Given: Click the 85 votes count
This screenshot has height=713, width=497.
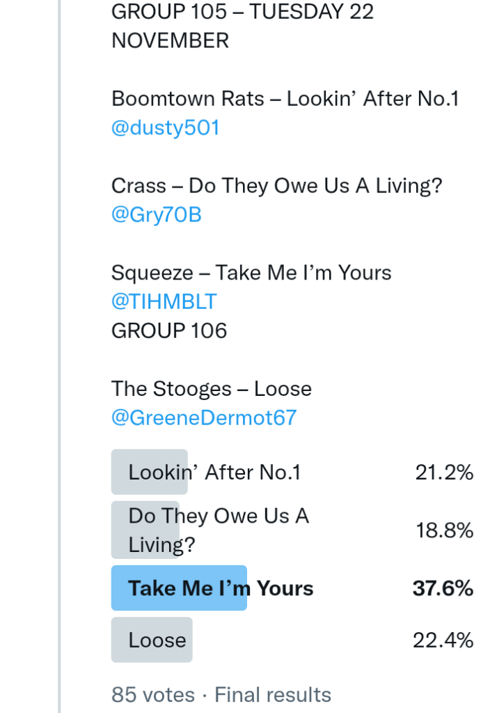Looking at the screenshot, I should click(x=153, y=695).
